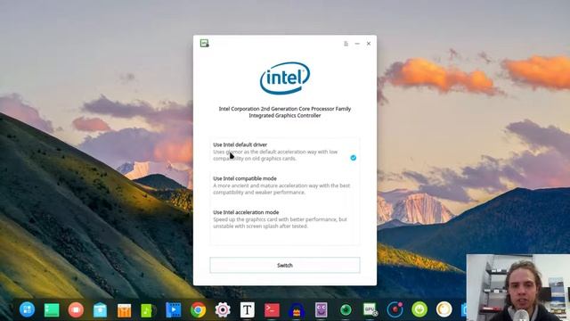This screenshot has width=570, height=321.
Task: Open the dark green round icon in dock
Action: [x=346, y=310]
